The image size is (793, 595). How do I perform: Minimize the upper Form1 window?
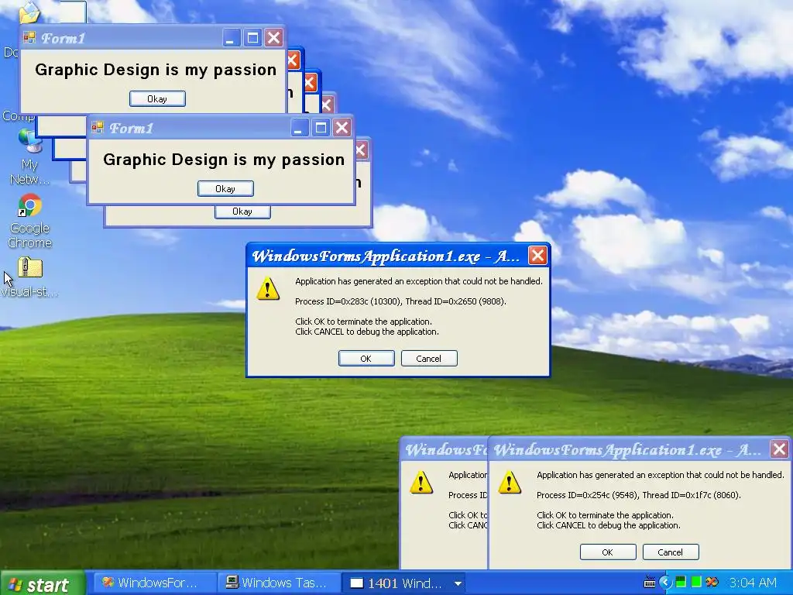231,37
